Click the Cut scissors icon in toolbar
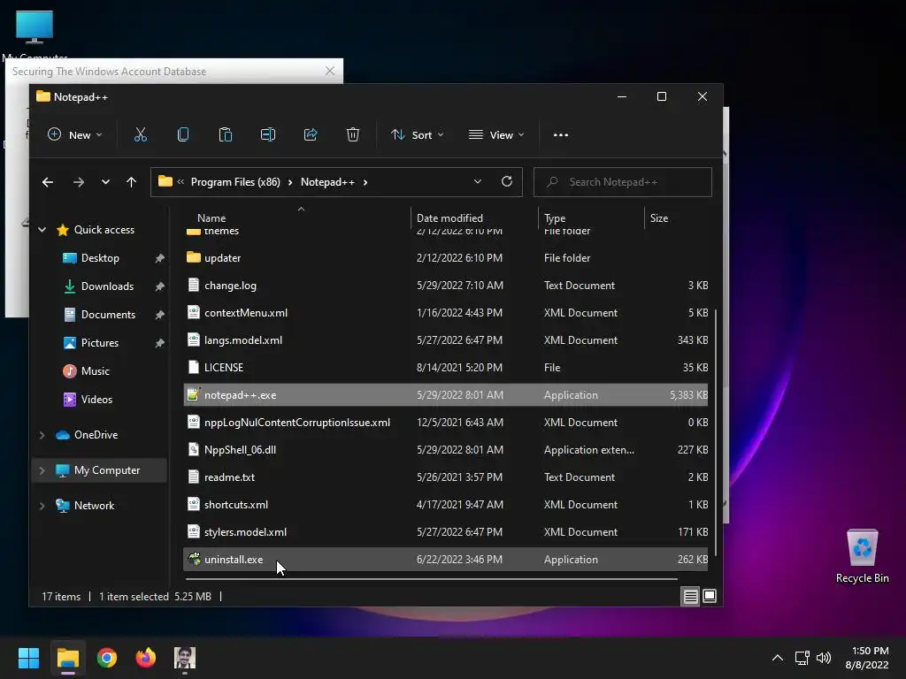906x679 pixels. pyautogui.click(x=141, y=134)
